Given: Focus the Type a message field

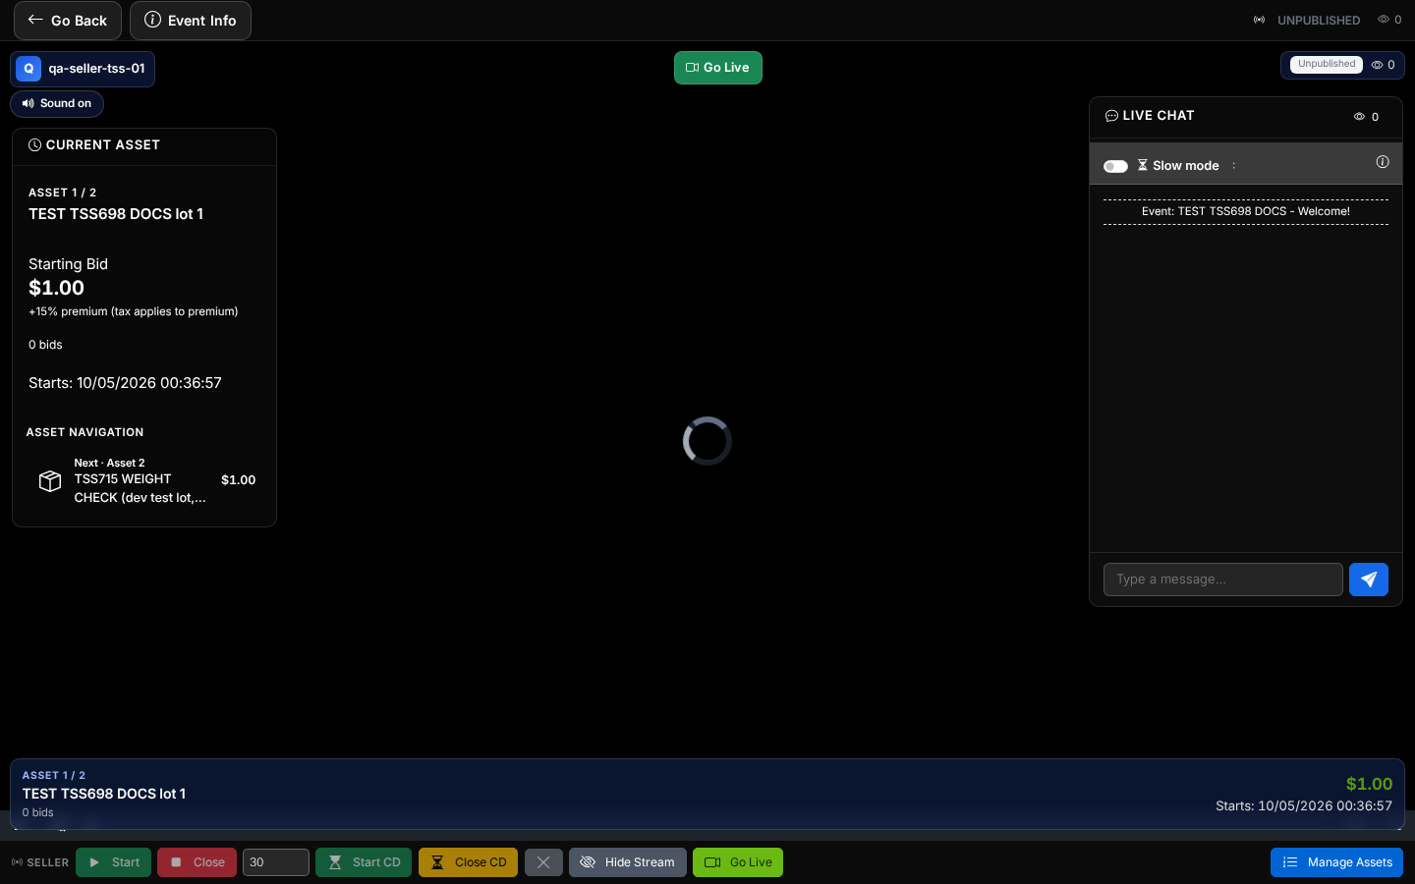Looking at the screenshot, I should [1223, 580].
